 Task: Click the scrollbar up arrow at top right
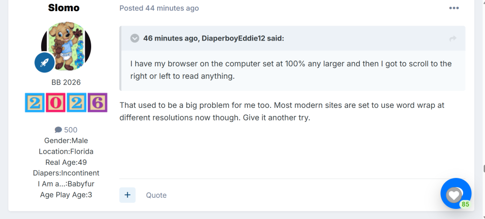(x=483, y=2)
